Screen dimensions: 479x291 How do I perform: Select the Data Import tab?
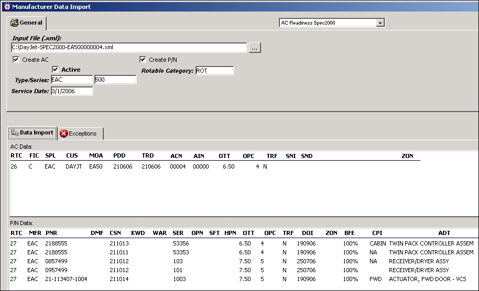[x=32, y=133]
